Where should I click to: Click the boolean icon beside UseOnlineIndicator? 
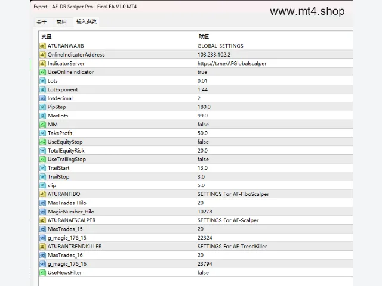click(x=42, y=72)
